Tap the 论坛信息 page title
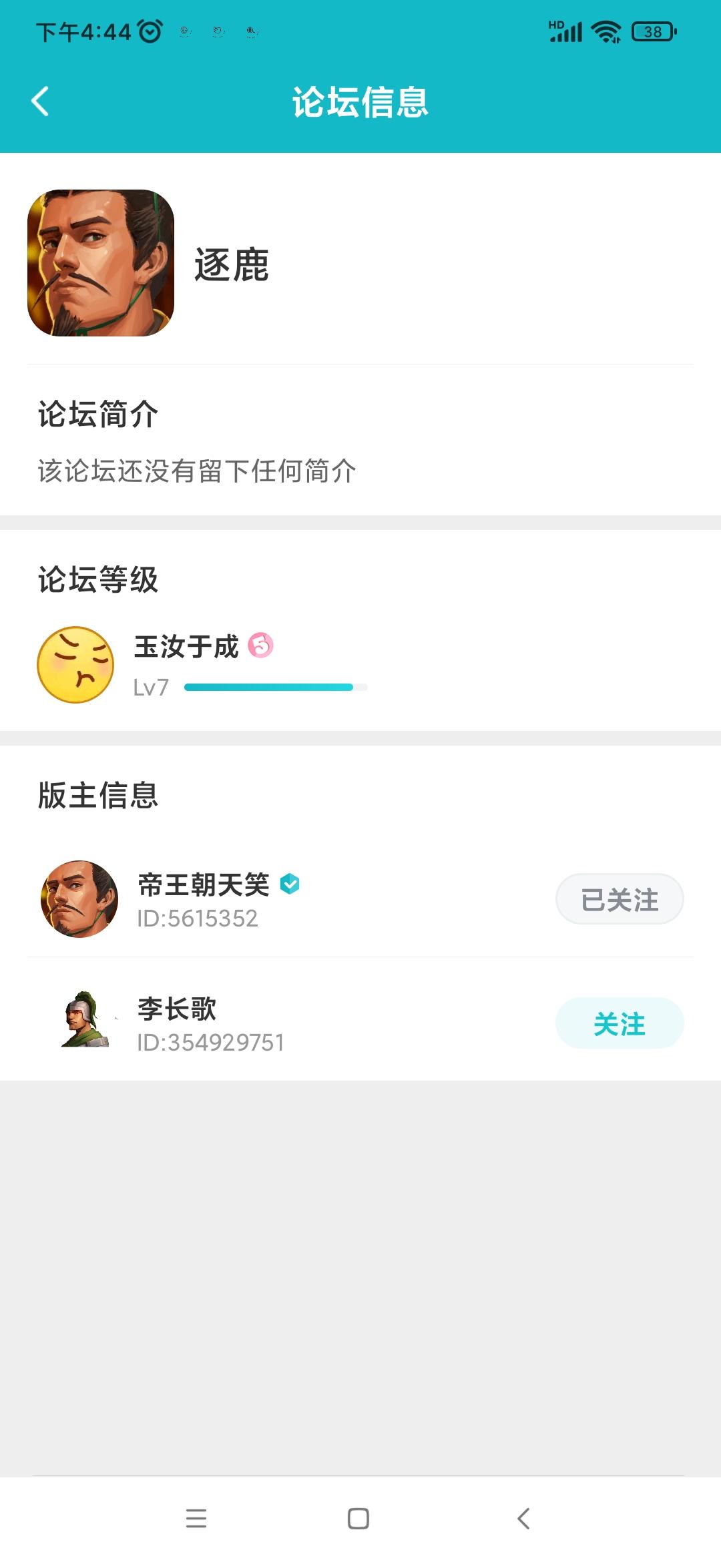This screenshot has height=1562, width=721. (x=360, y=102)
